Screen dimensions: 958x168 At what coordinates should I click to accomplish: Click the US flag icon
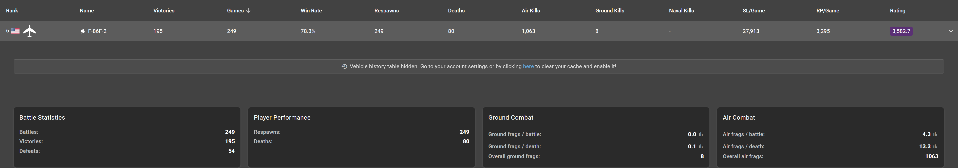click(x=15, y=31)
